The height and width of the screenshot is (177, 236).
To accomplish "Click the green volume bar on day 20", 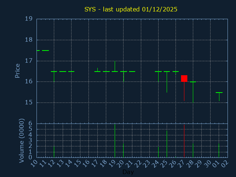I will pos(123,150).
